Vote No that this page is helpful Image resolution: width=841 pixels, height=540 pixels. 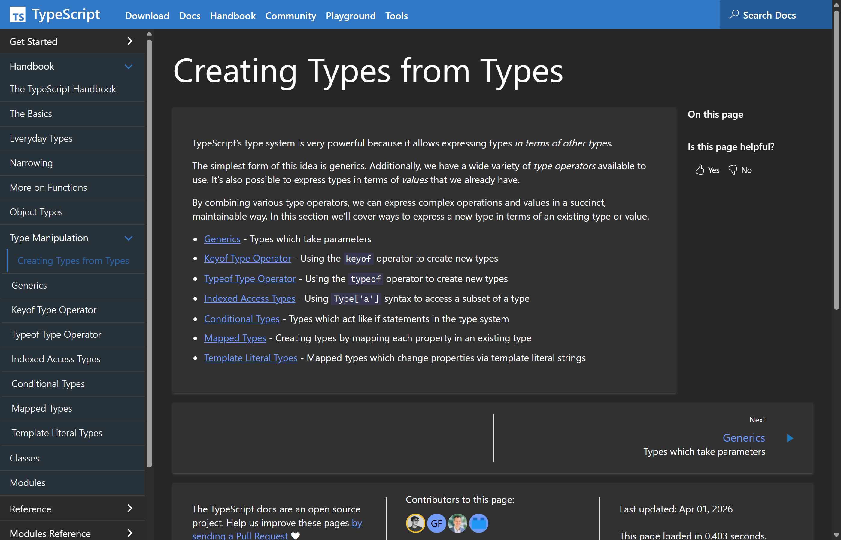click(x=741, y=170)
